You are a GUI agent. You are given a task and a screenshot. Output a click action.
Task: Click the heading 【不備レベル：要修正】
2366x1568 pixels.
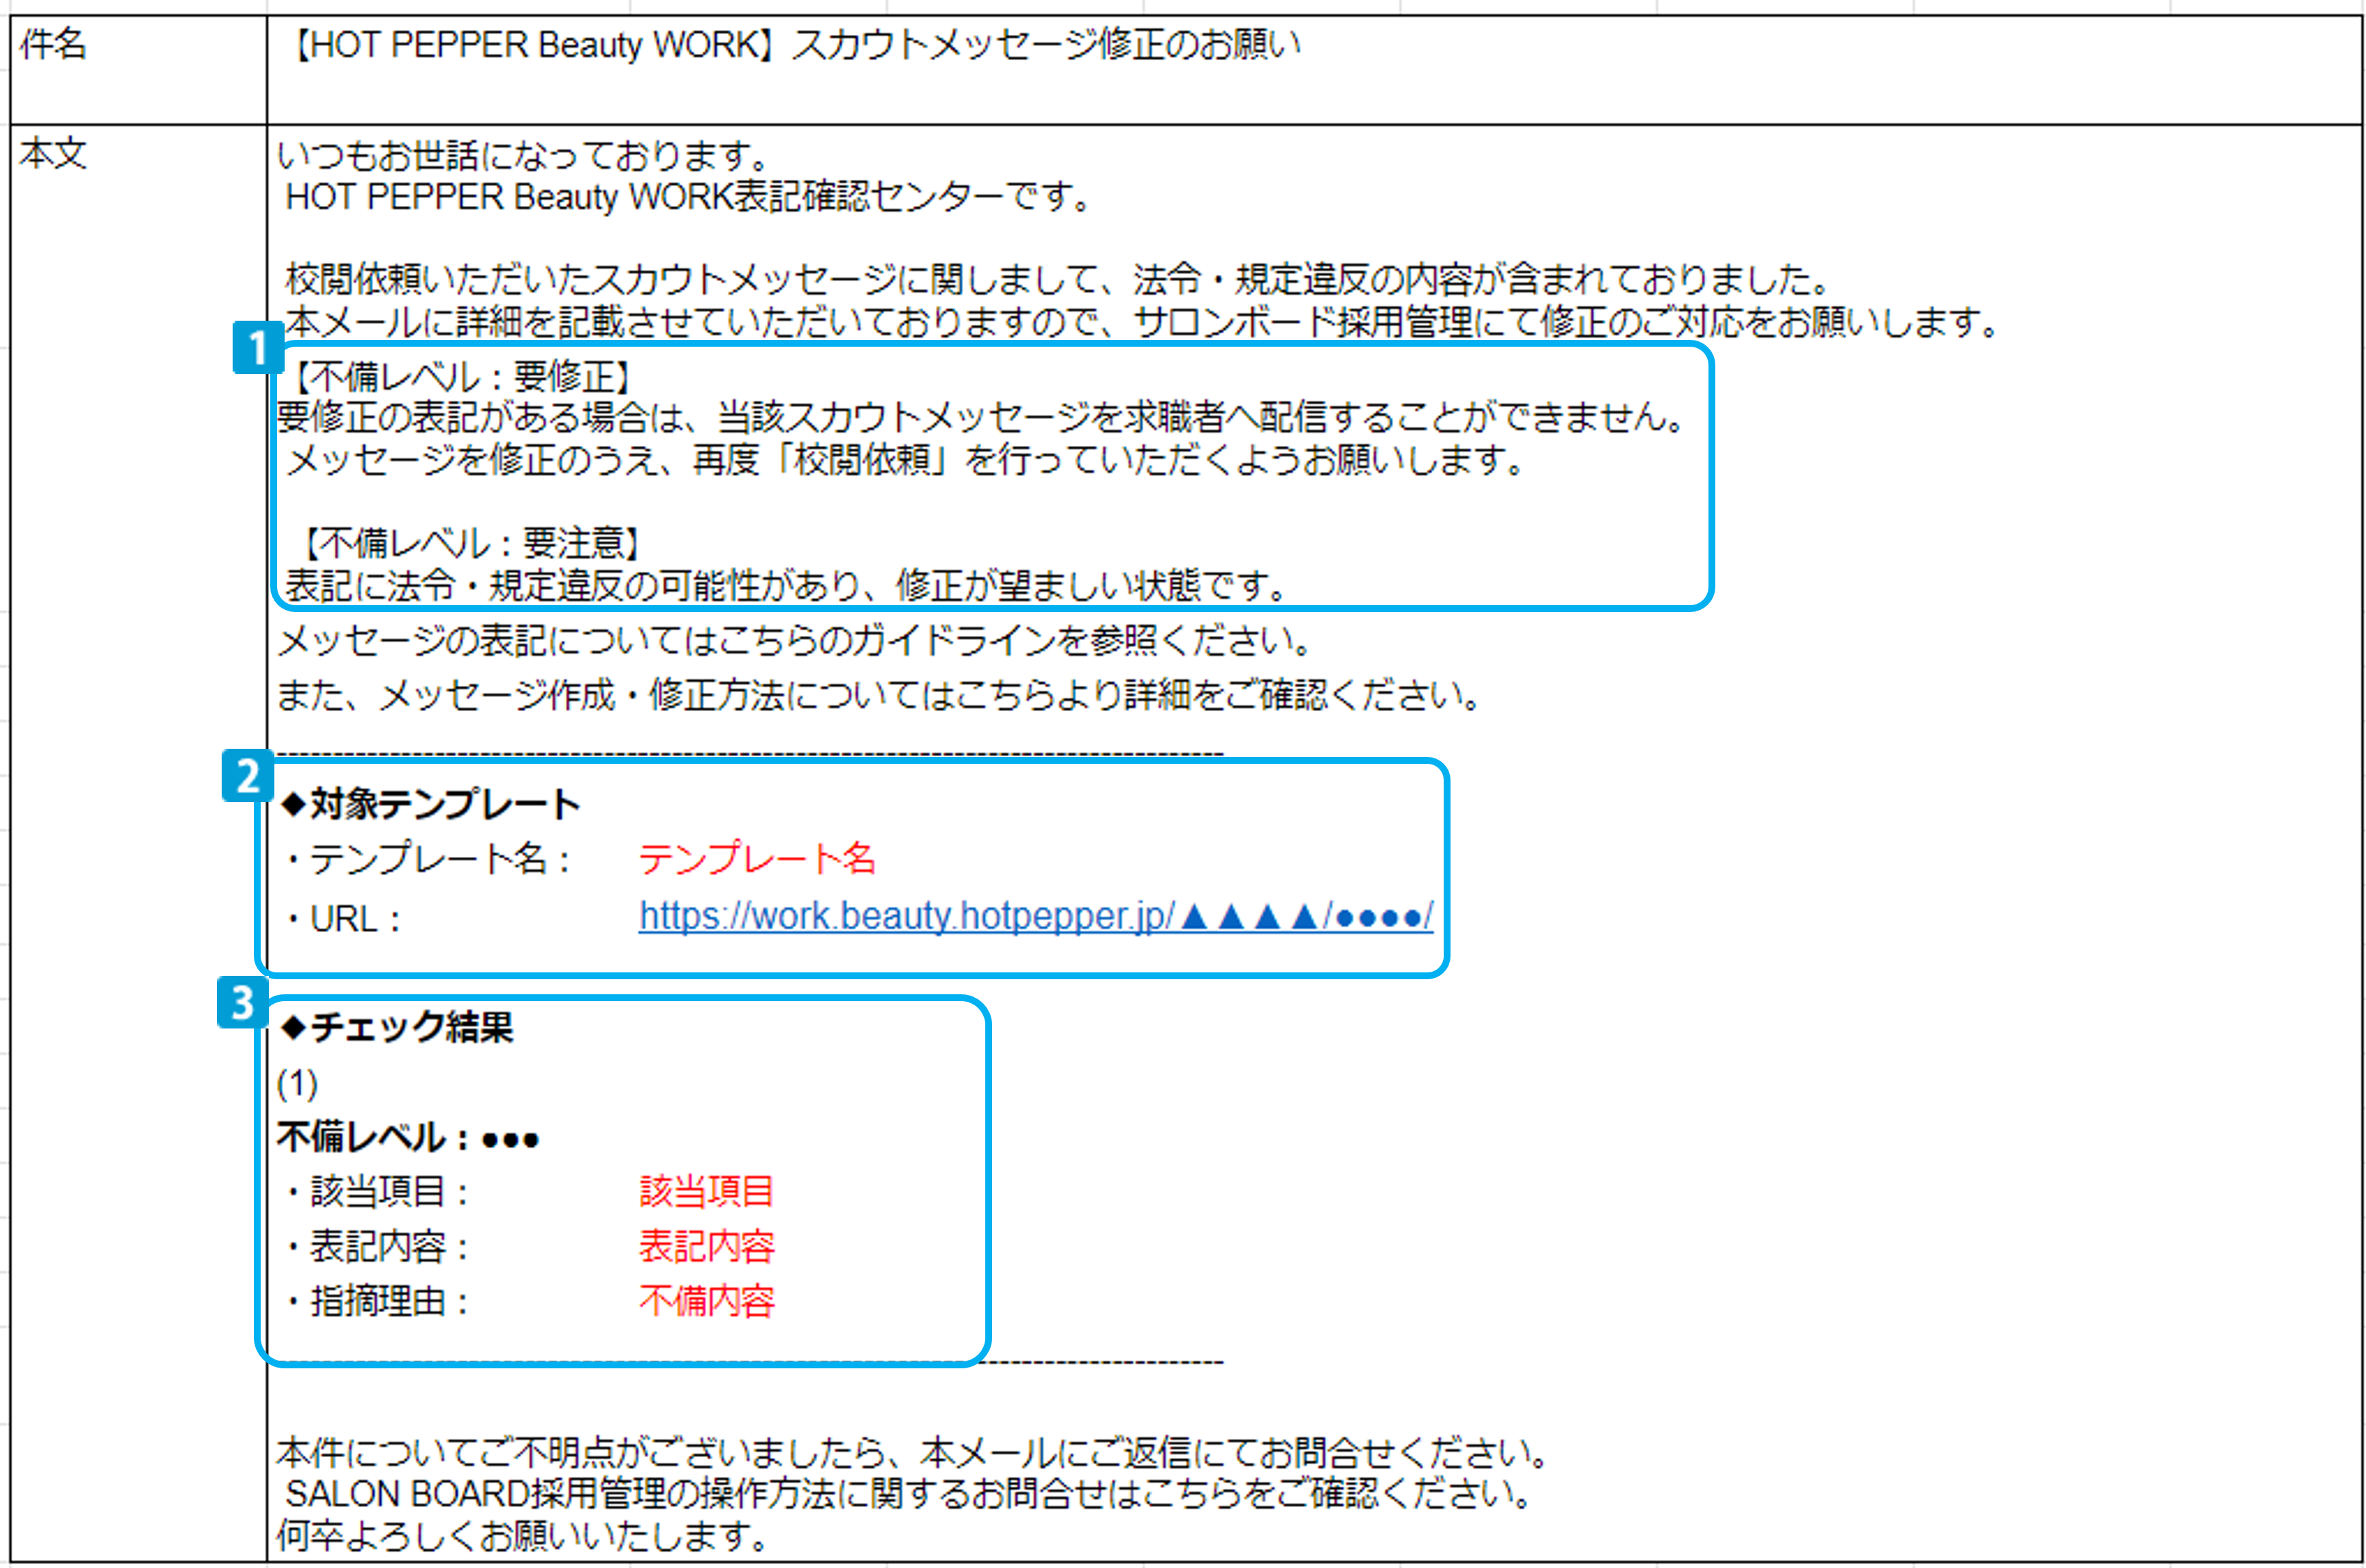(x=463, y=377)
